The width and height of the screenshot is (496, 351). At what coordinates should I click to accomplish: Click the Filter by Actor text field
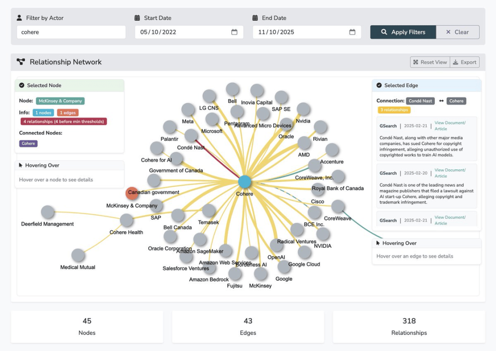[71, 32]
